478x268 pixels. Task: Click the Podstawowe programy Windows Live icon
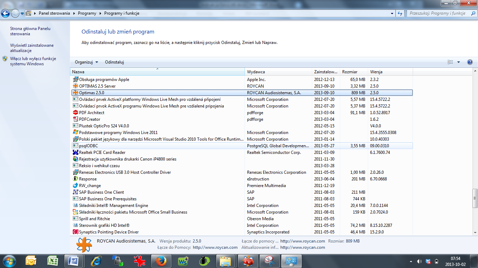point(75,133)
